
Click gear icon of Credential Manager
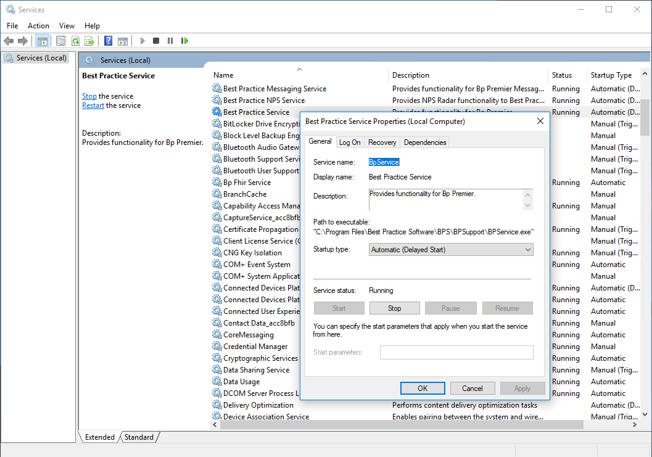pyautogui.click(x=217, y=345)
